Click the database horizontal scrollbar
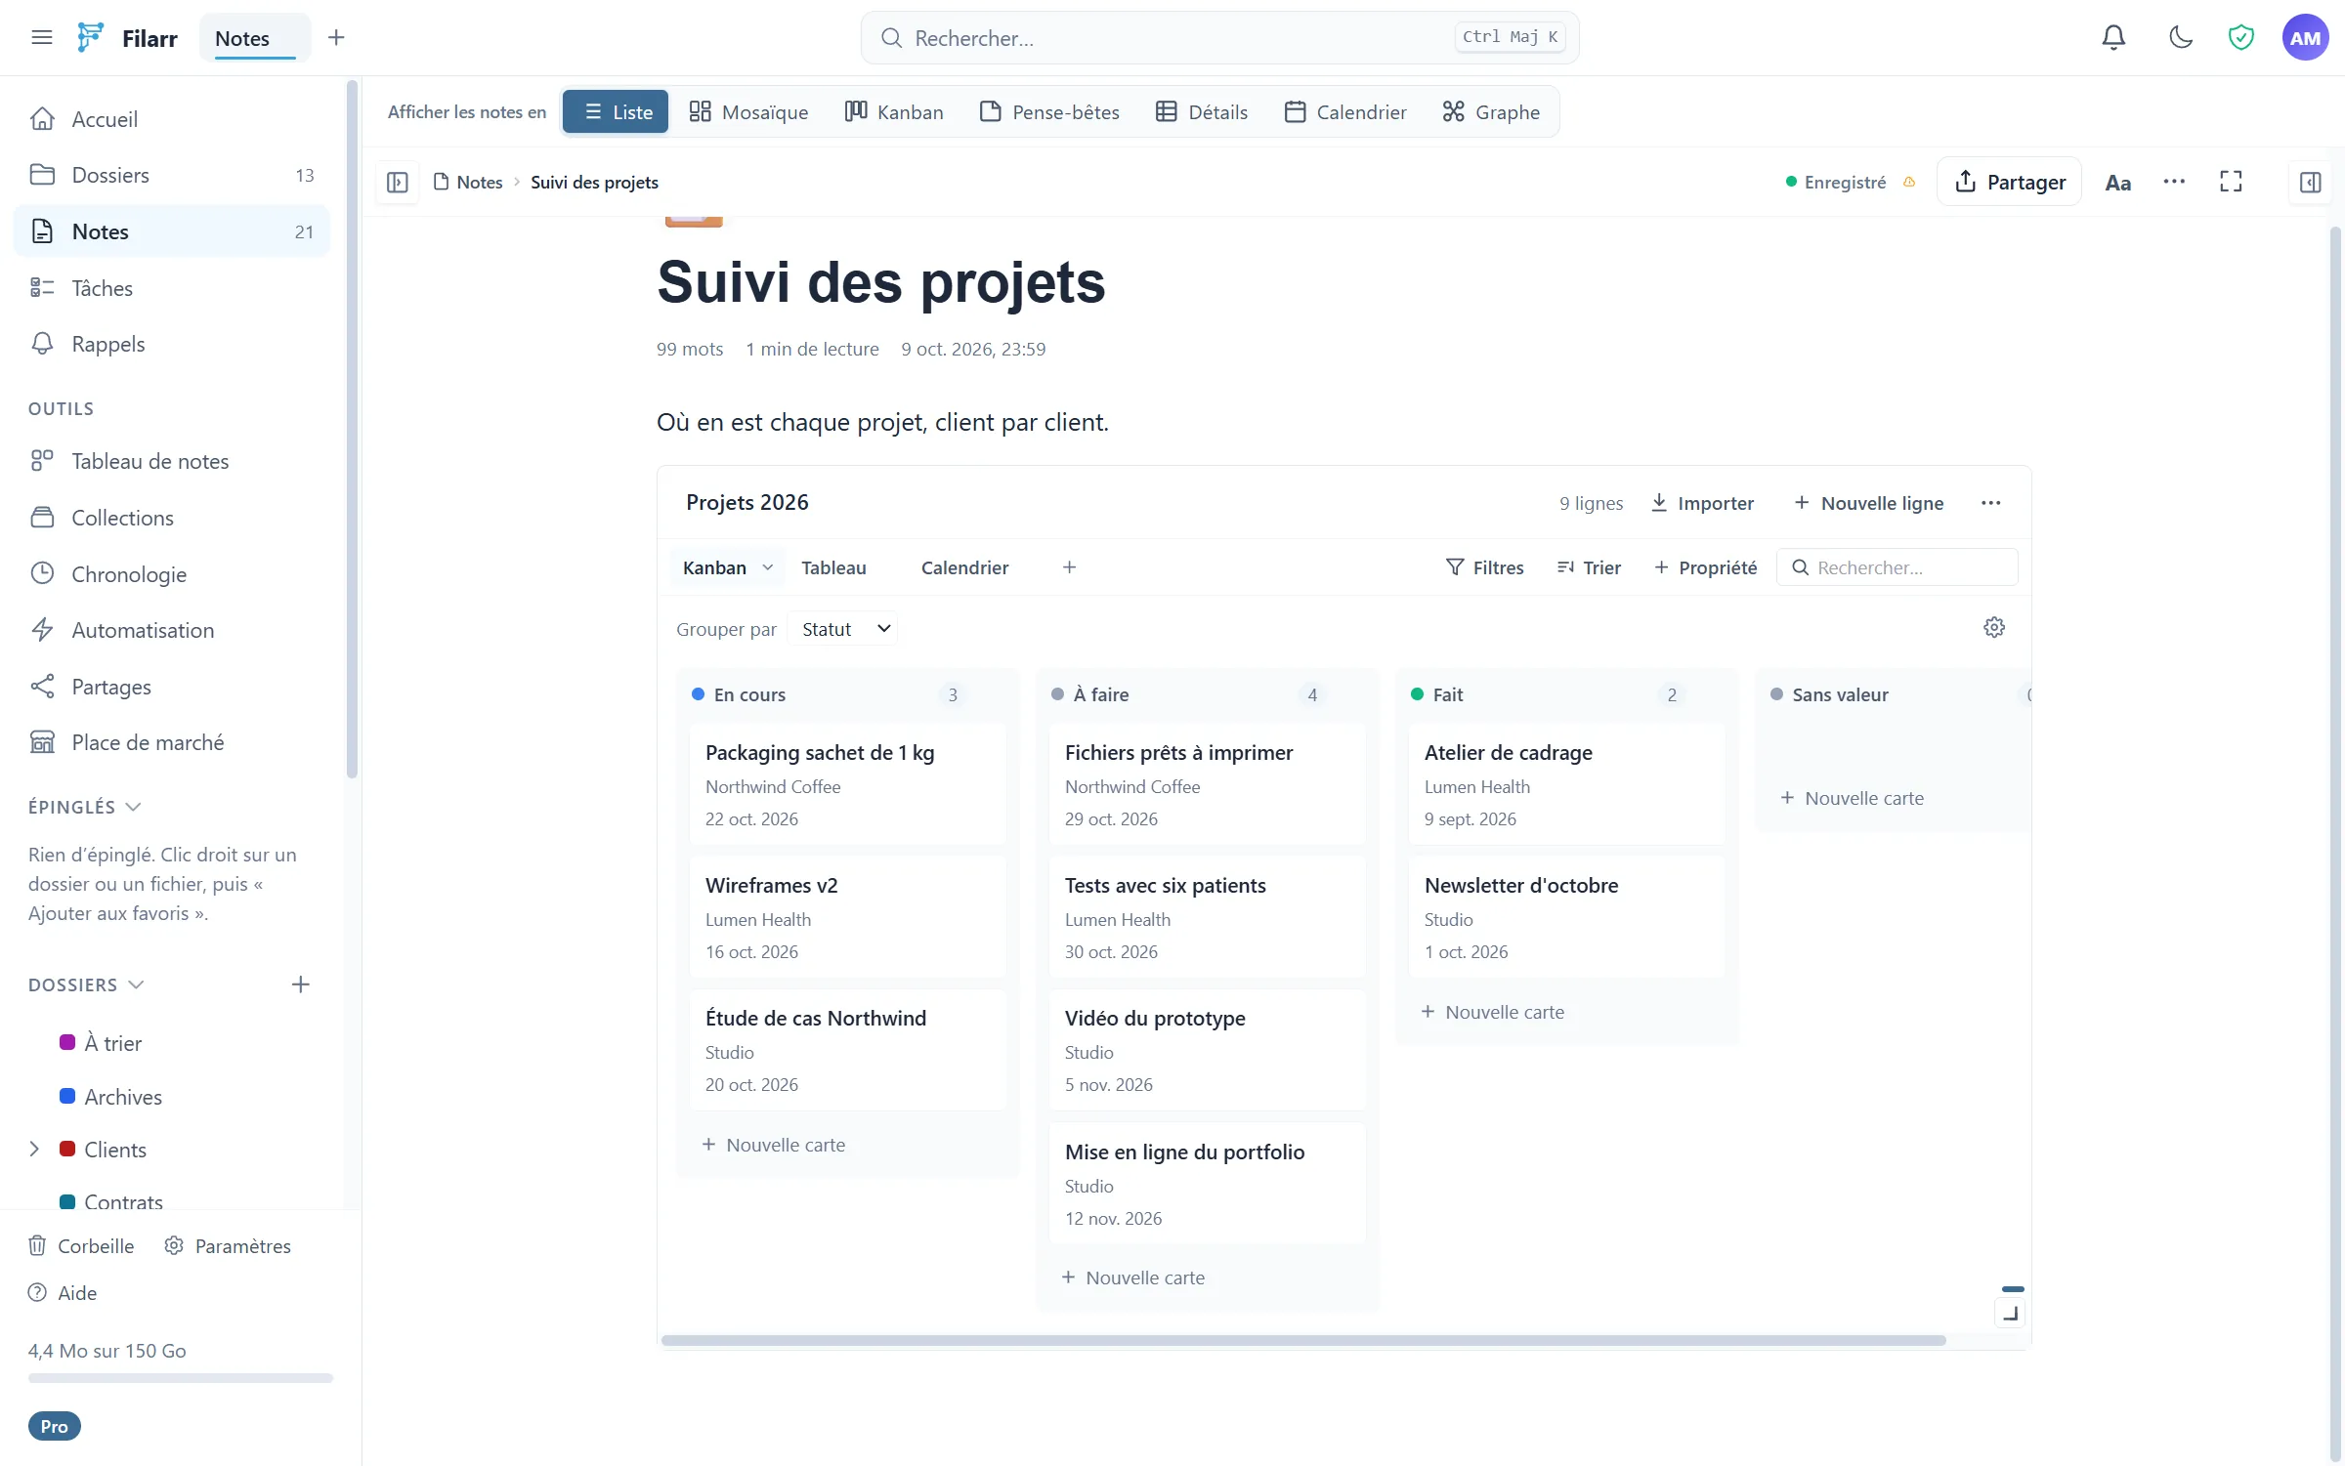 click(x=1303, y=1340)
